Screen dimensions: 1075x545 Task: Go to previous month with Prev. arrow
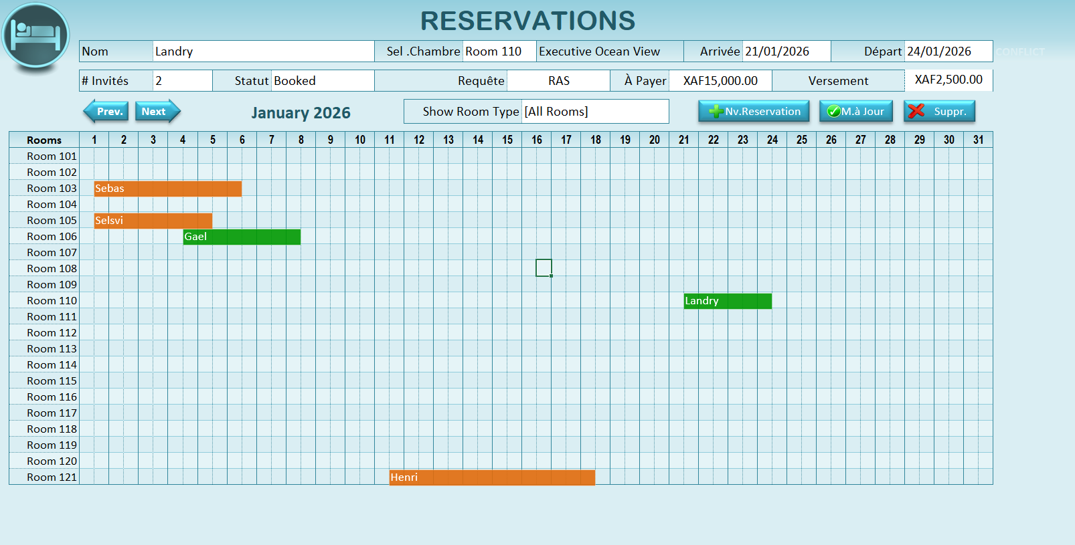[x=106, y=112]
